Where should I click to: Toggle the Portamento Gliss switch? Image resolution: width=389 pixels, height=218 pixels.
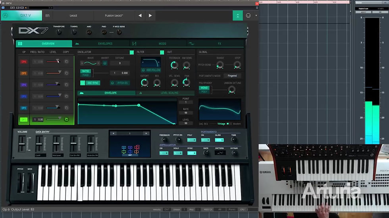pyautogui.click(x=219, y=140)
